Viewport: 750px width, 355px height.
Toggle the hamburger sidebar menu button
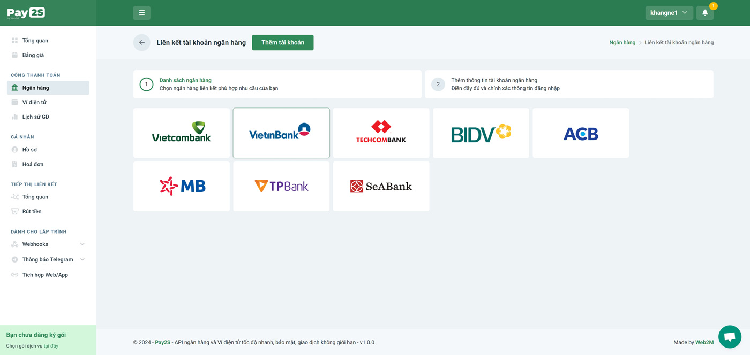point(142,13)
